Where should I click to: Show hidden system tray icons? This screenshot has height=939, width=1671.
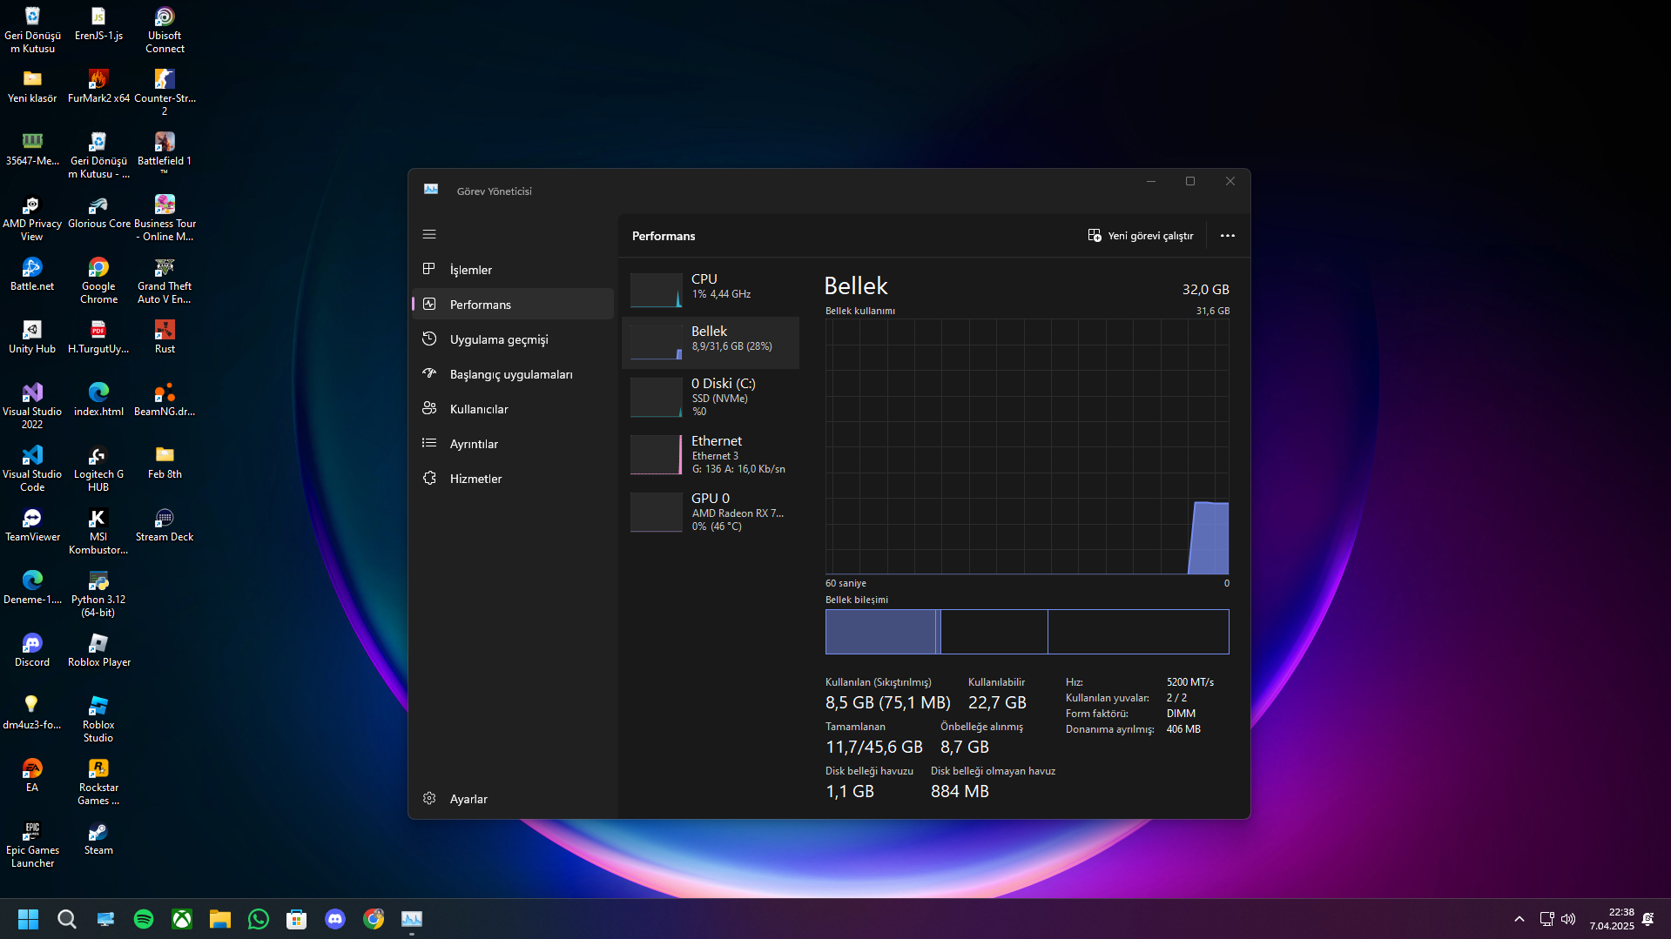1519,919
